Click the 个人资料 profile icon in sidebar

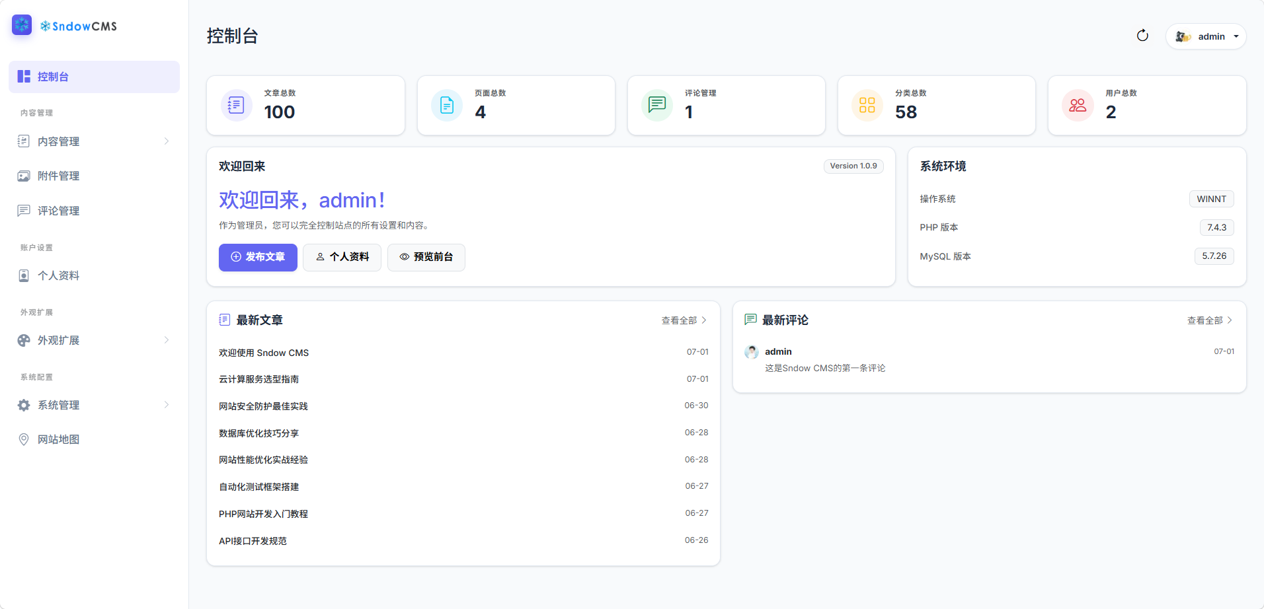pyautogui.click(x=24, y=275)
